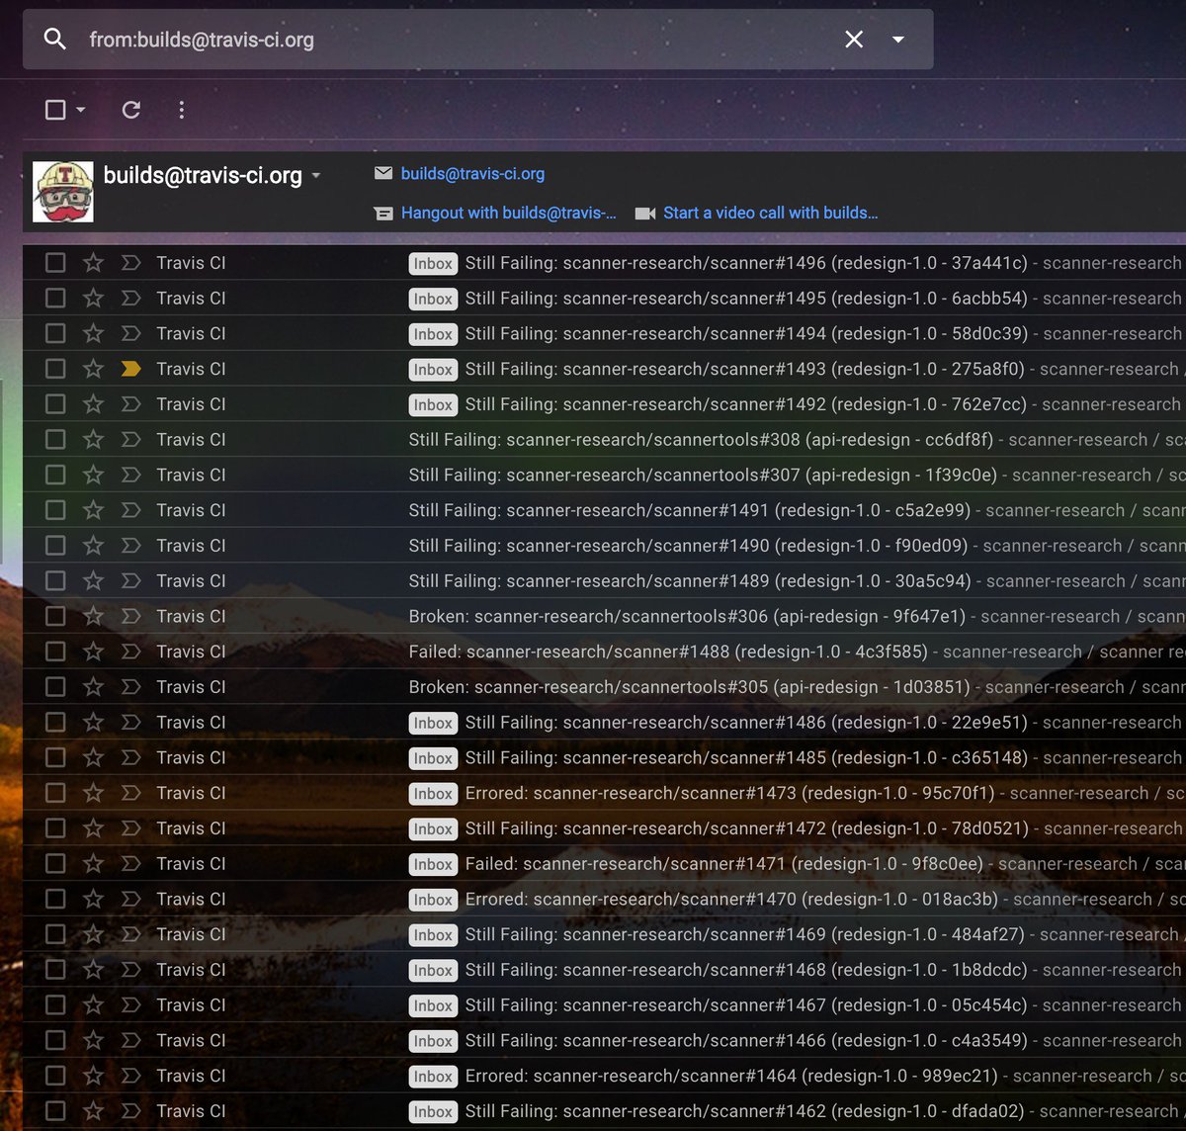
Task: Open the select-all dropdown arrow
Action: (81, 110)
